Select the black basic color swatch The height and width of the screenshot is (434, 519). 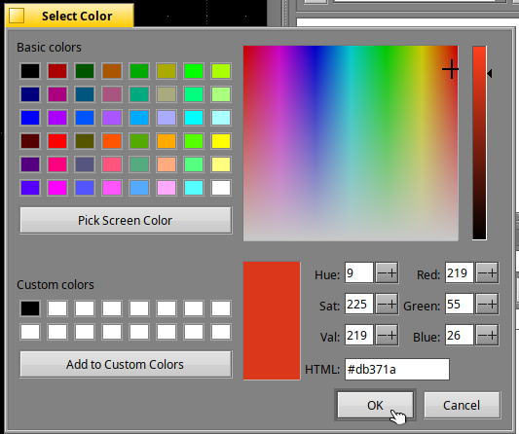[x=30, y=71]
